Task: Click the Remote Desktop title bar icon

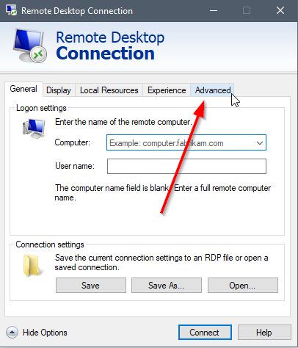Action: [x=12, y=10]
